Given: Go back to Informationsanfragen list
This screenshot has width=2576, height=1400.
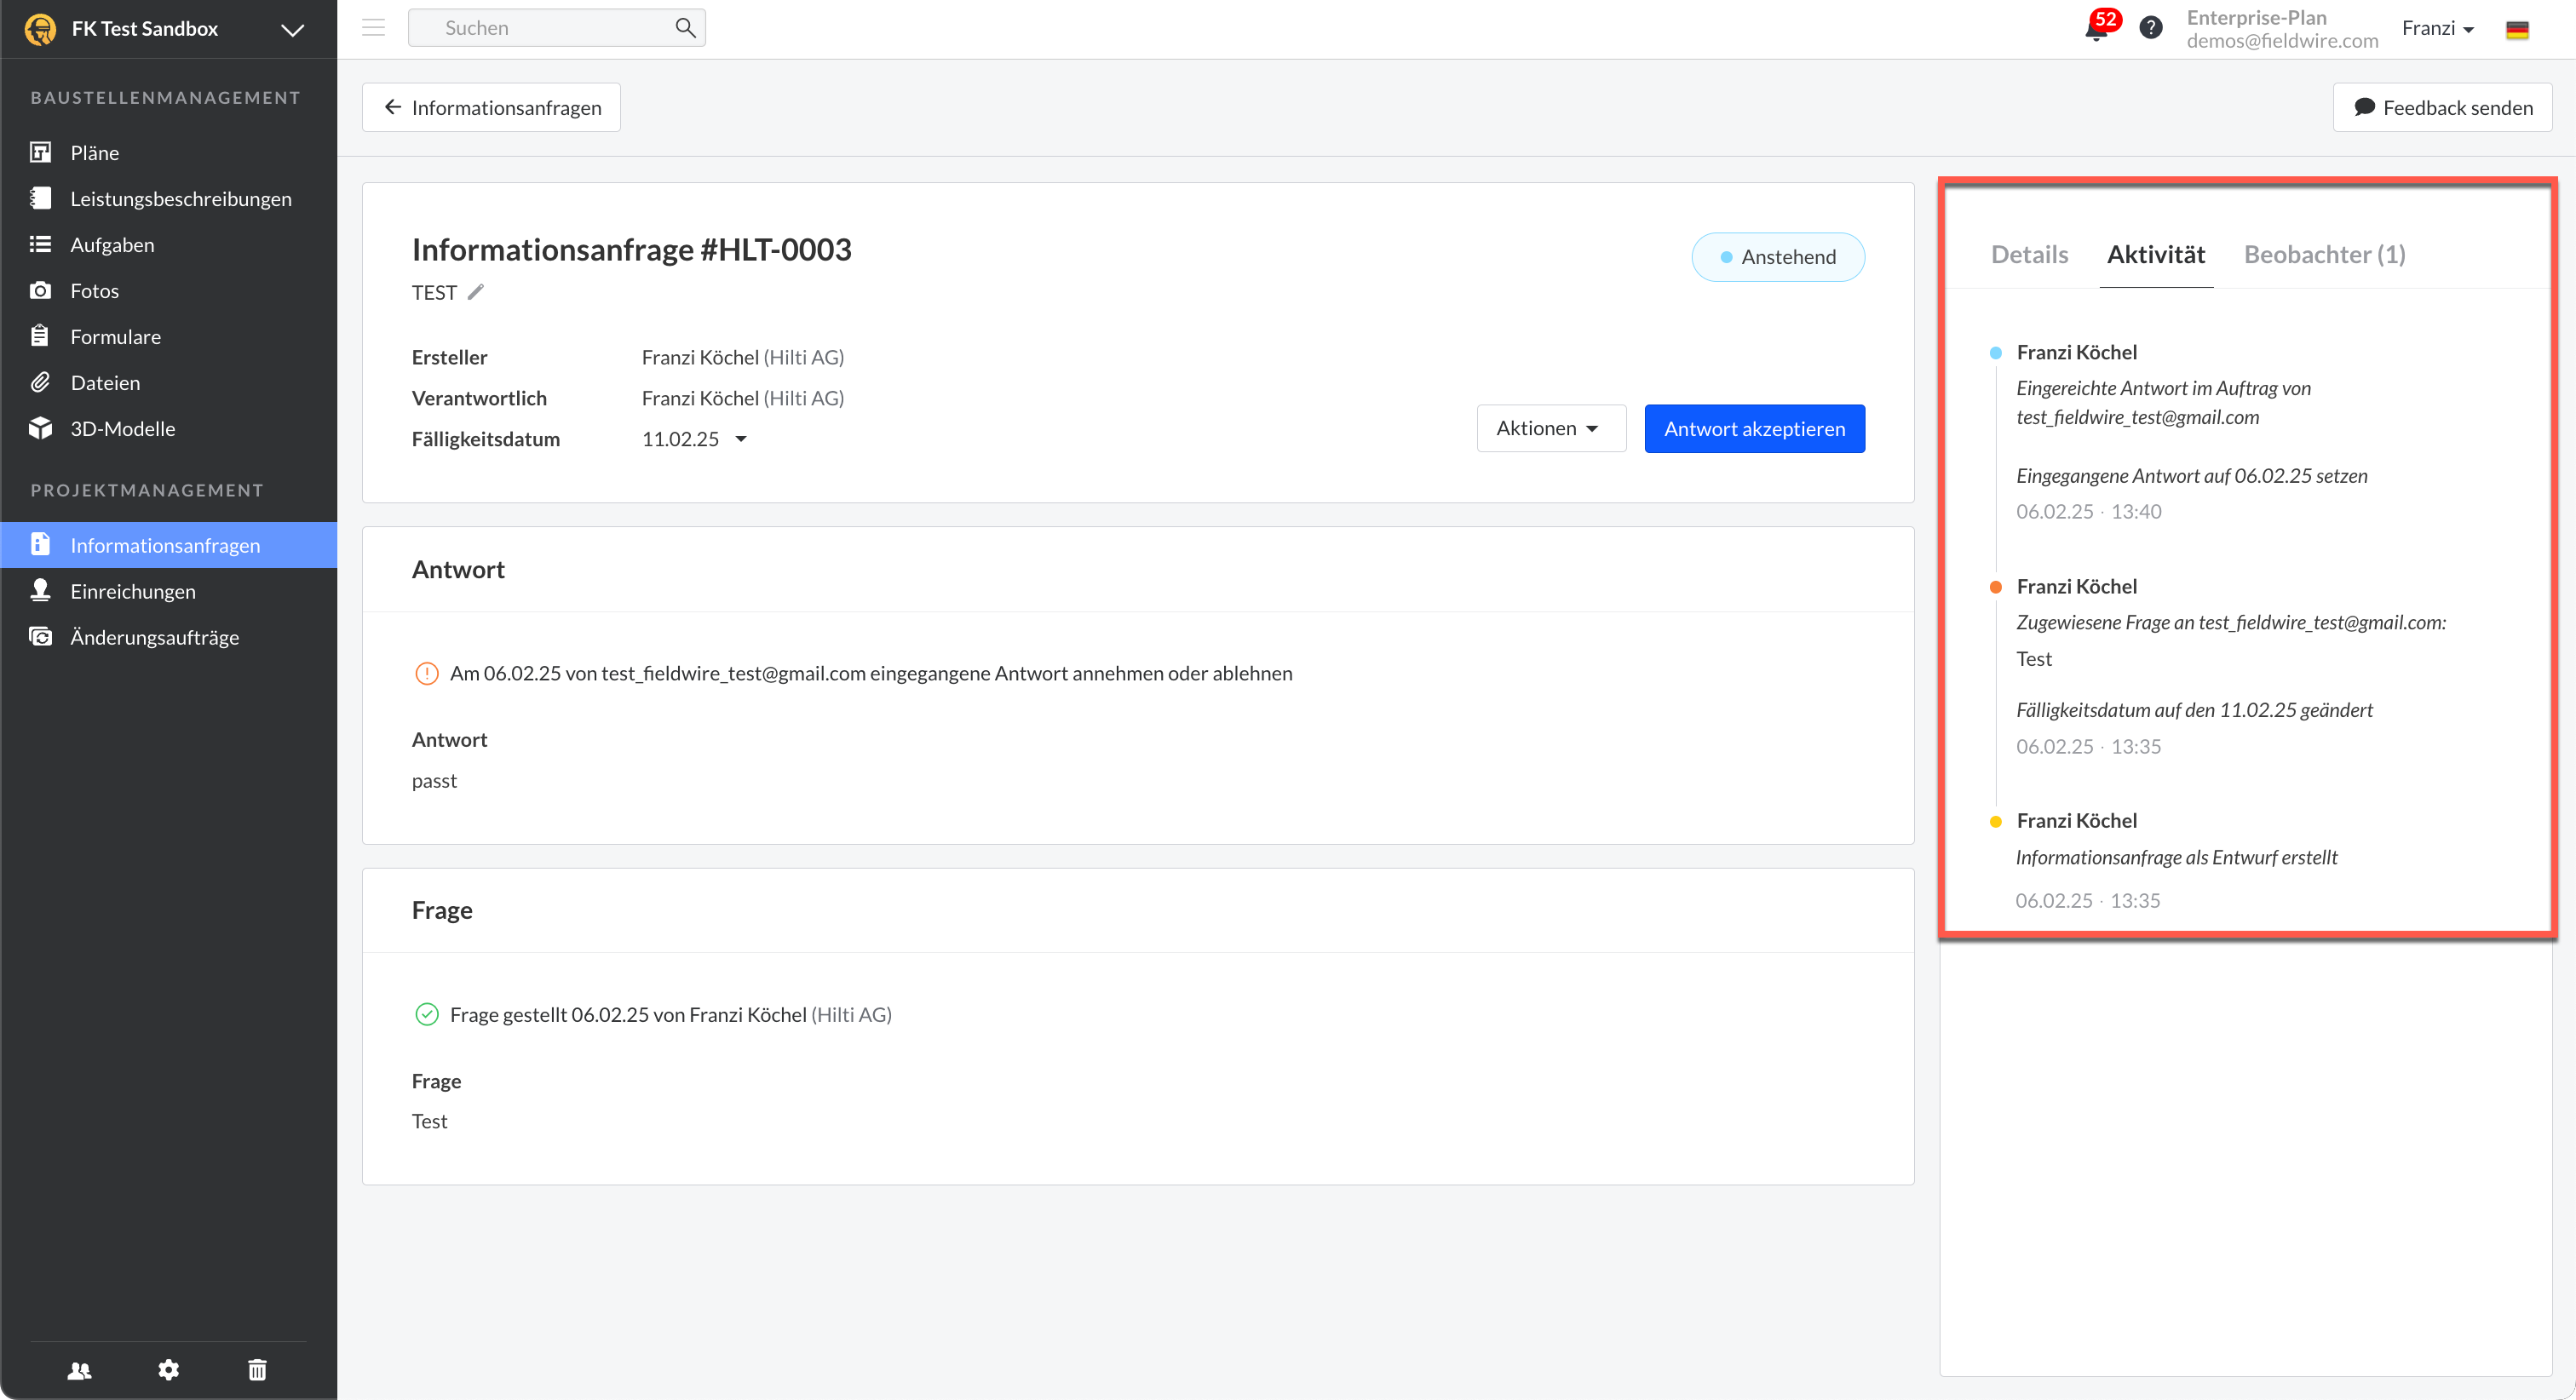Looking at the screenshot, I should (x=491, y=107).
